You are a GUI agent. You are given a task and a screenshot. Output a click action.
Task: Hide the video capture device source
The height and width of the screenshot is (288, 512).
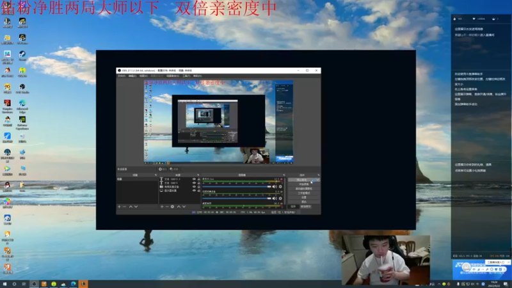(x=195, y=187)
